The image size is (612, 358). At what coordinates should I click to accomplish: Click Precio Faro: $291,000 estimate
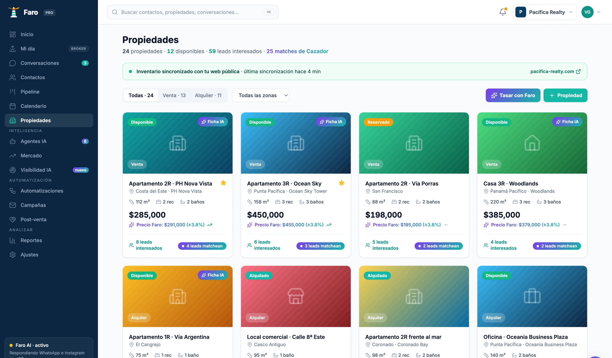[x=170, y=225]
